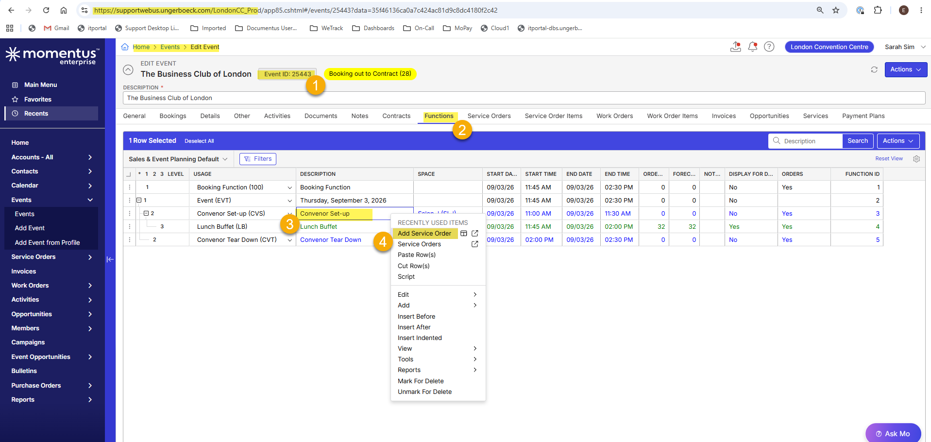Bookmark this page with the star icon
This screenshot has height=442, width=931.
pyautogui.click(x=836, y=10)
